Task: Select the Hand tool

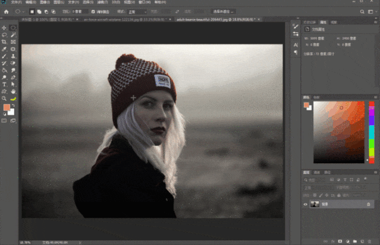Action: click(13, 91)
